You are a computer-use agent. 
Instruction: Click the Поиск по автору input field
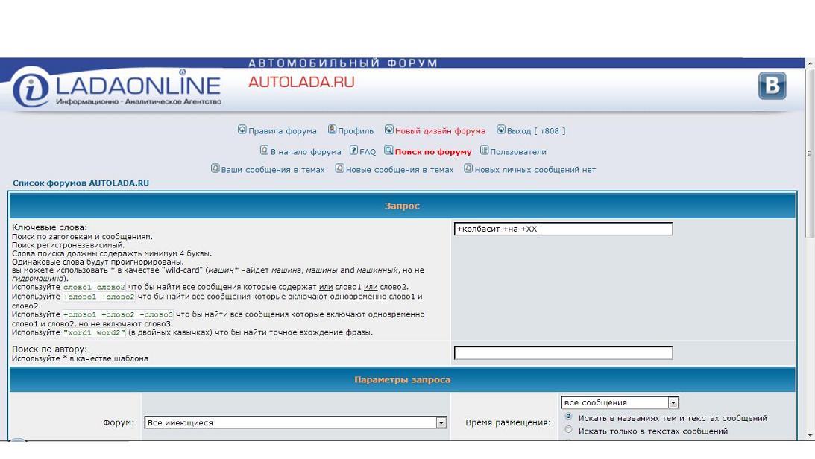[x=563, y=353]
